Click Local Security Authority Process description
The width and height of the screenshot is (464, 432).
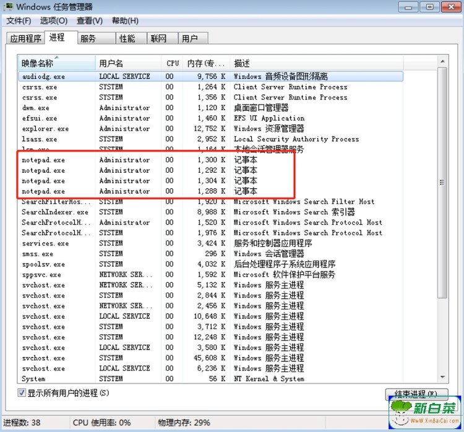296,139
